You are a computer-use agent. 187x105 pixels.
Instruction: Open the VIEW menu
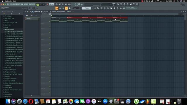pos(22,4)
